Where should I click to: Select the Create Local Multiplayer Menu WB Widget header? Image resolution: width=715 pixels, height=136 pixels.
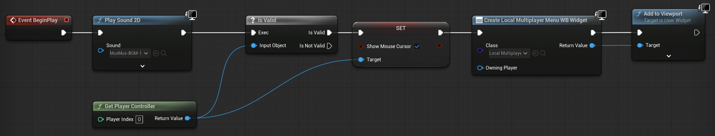(x=535, y=20)
